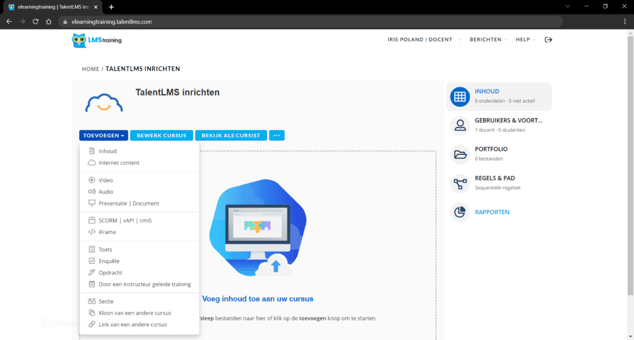This screenshot has width=634, height=340.
Task: Open the Regels & Pad sidebar label
Action: tap(495, 178)
